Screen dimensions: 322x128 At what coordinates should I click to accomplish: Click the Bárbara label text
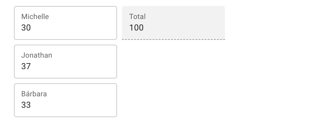coord(34,94)
